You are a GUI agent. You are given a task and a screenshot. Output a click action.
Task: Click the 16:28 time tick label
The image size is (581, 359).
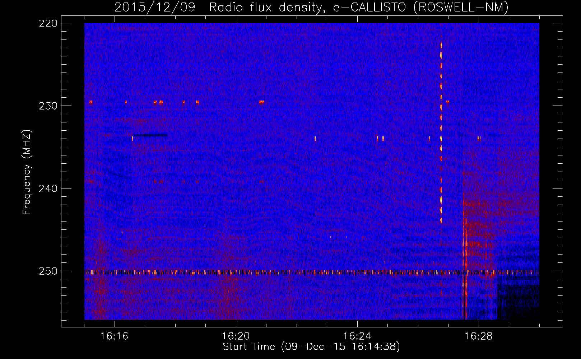pos(479,336)
